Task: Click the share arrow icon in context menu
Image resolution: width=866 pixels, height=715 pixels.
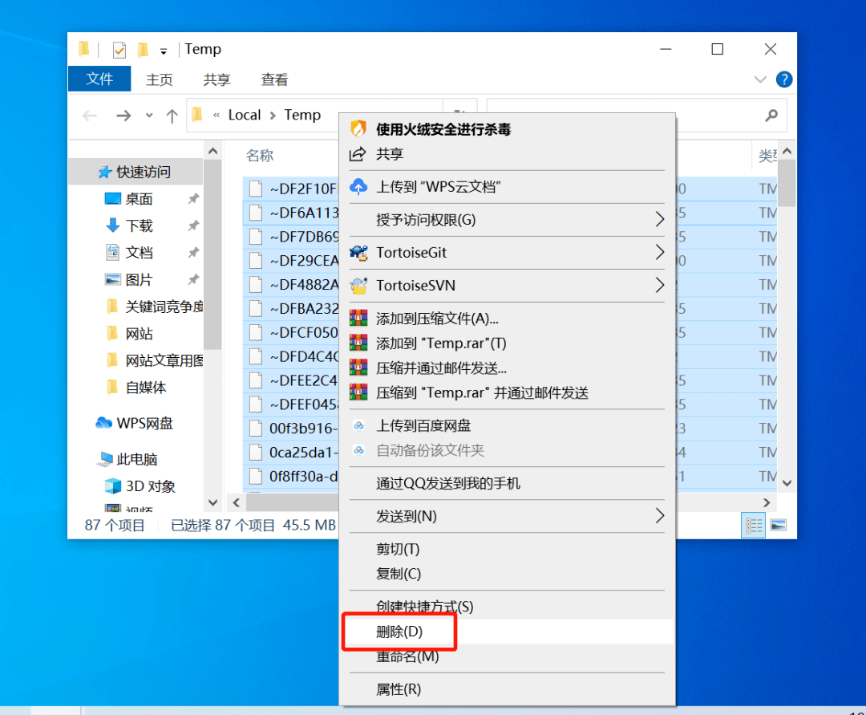Action: (358, 154)
